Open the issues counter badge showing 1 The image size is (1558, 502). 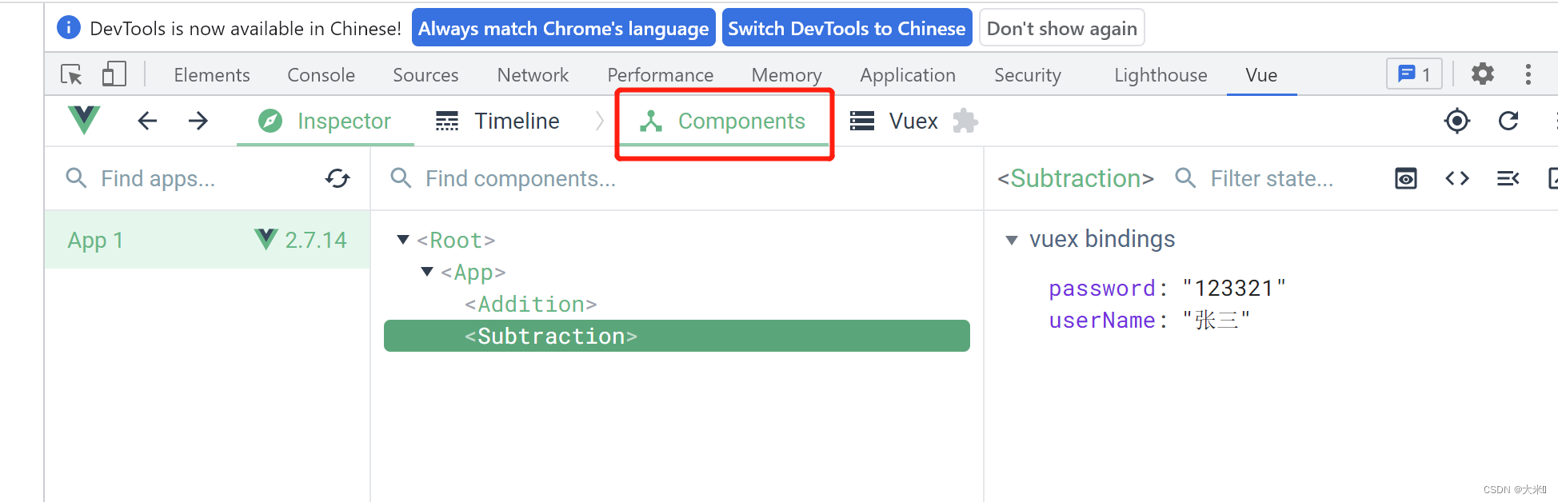(1414, 74)
